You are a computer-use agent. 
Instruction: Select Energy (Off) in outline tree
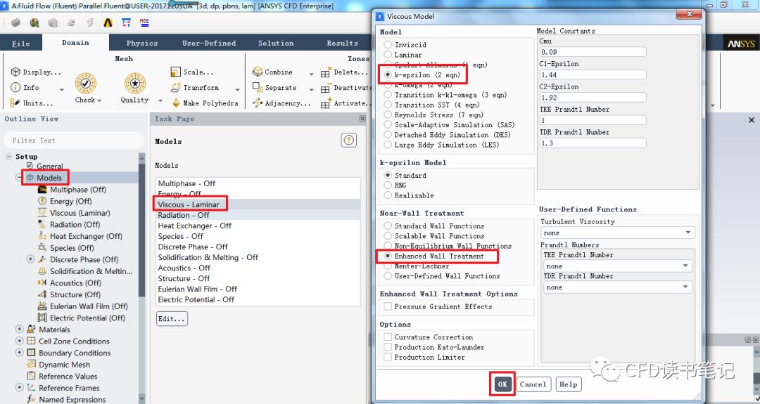[x=71, y=201]
